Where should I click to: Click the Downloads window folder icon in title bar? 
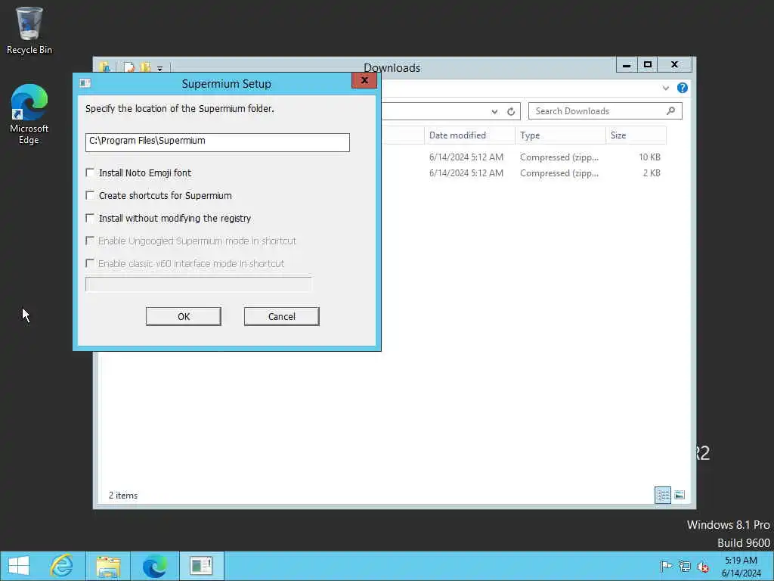click(x=104, y=67)
